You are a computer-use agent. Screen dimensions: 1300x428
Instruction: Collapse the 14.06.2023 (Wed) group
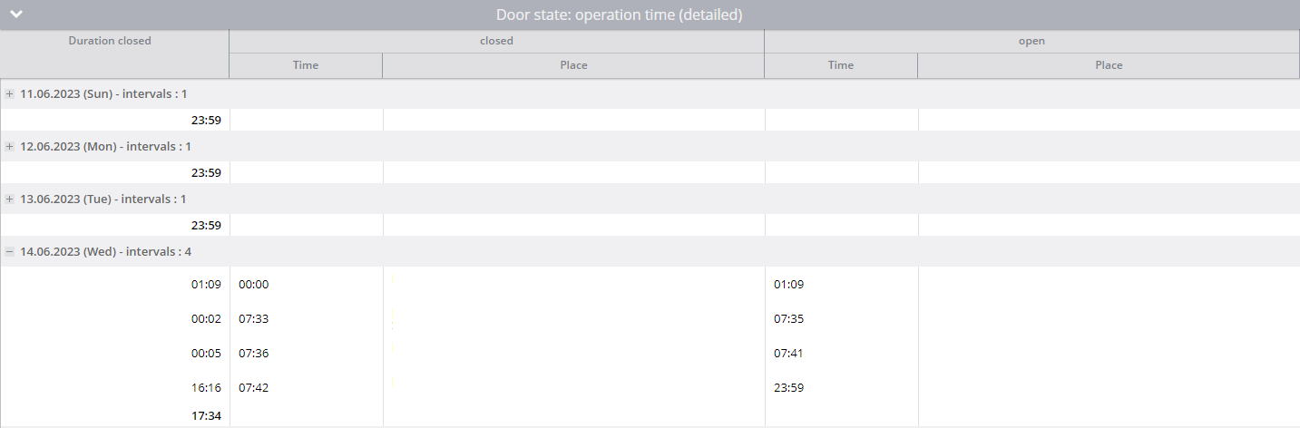coord(10,251)
